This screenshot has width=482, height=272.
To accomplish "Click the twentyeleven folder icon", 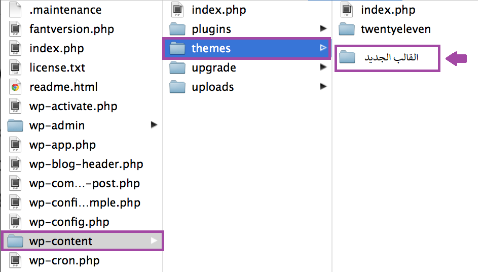I will coord(347,29).
